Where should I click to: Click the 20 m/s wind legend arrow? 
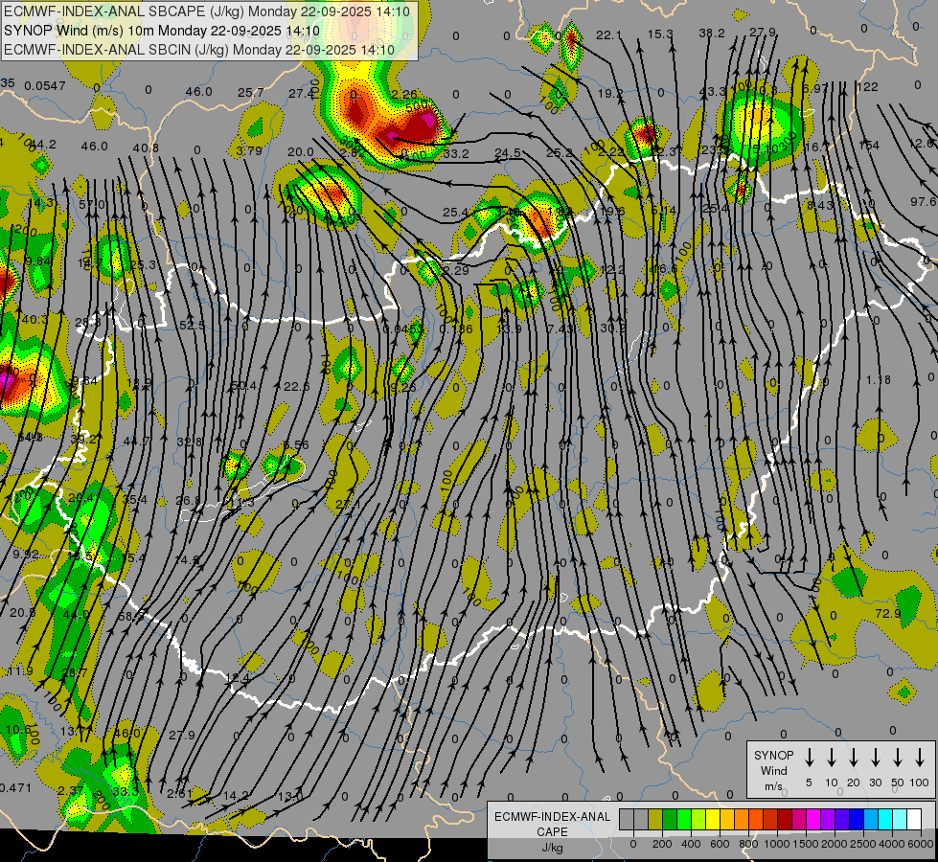[853, 758]
